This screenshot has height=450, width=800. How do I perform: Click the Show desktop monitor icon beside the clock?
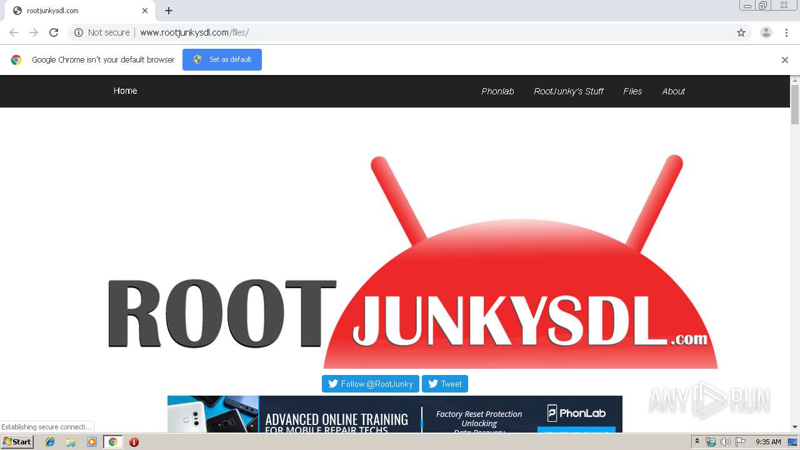tap(792, 442)
